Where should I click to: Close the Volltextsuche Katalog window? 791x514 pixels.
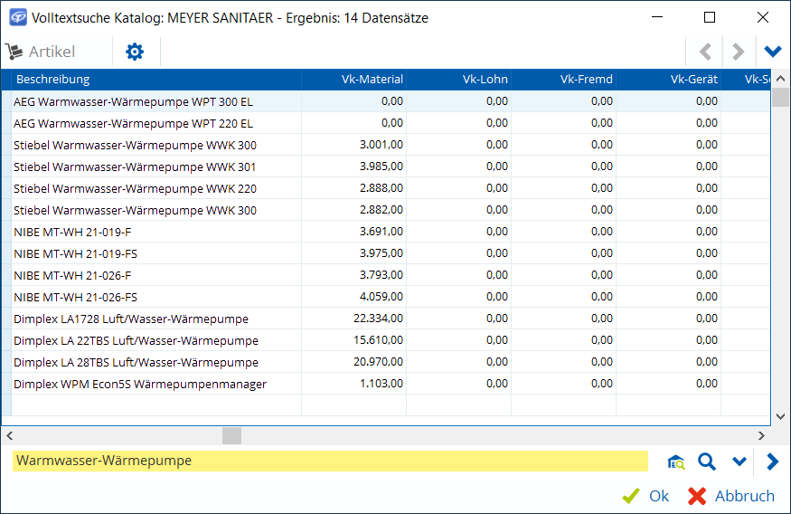[763, 17]
